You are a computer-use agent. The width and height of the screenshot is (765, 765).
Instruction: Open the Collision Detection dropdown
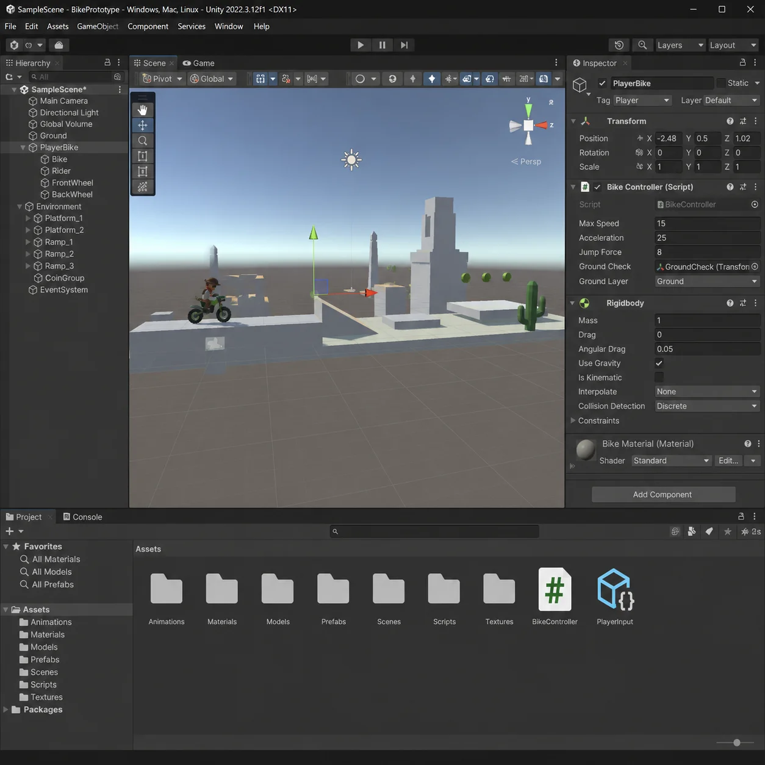pos(706,406)
